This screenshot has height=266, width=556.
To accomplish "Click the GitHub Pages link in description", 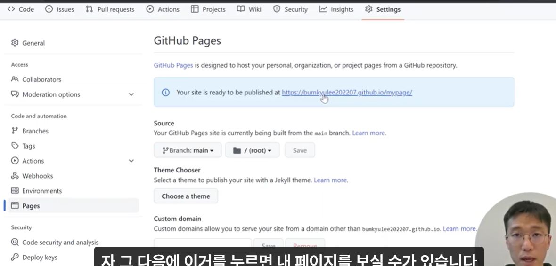I will 173,65.
